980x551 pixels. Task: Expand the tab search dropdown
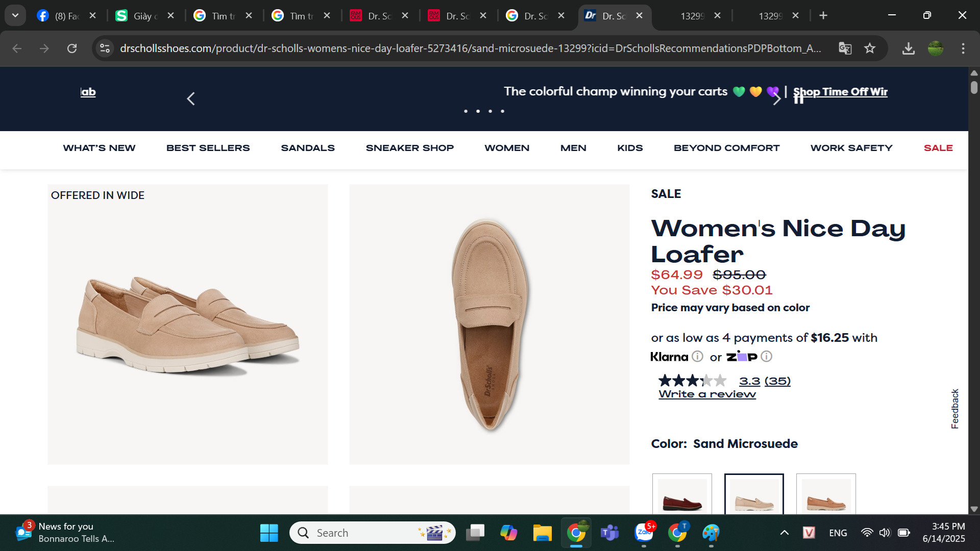(x=15, y=15)
